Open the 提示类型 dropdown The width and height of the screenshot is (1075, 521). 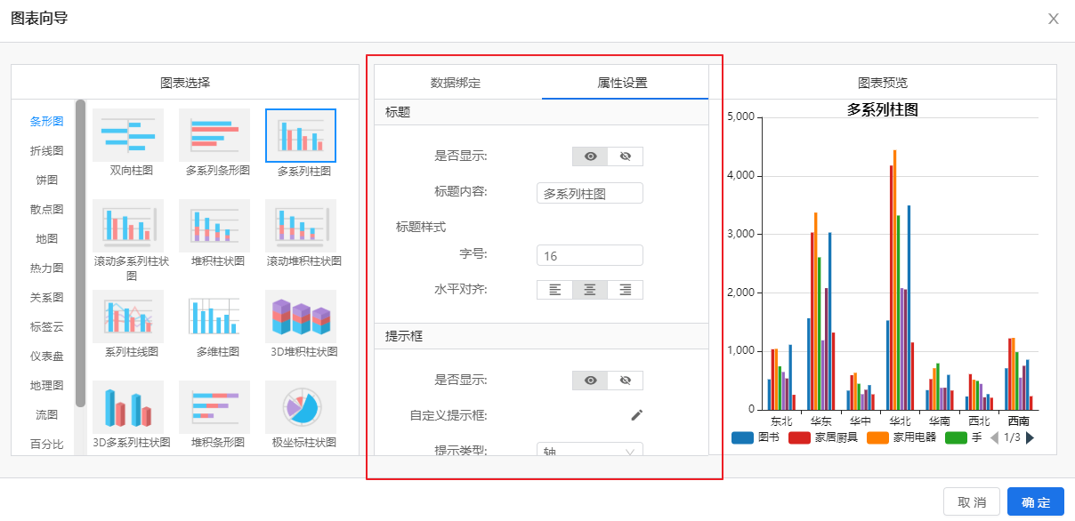tap(590, 450)
